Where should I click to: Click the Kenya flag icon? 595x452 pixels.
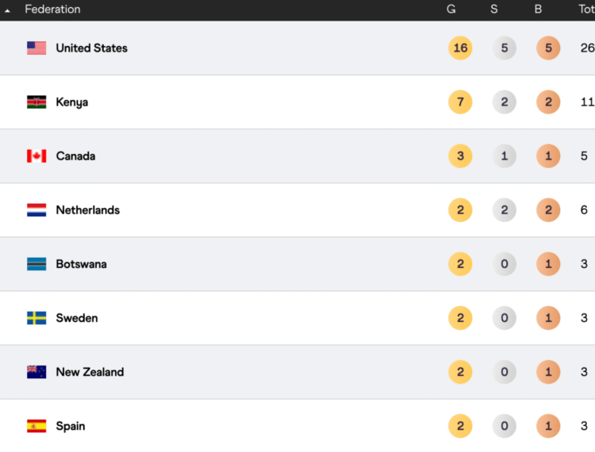(36, 102)
